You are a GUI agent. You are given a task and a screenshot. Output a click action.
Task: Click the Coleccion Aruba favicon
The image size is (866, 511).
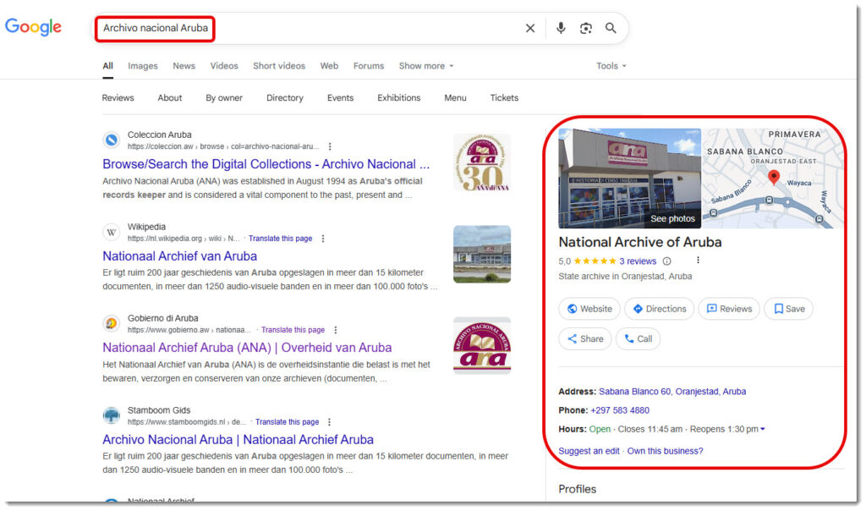pyautogui.click(x=112, y=140)
